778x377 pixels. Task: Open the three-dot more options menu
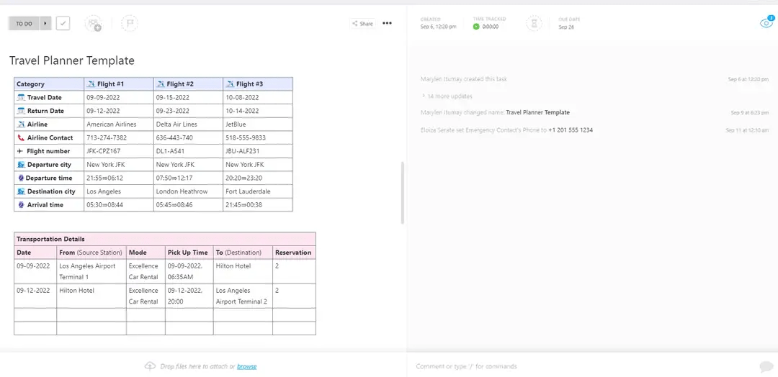tap(387, 23)
